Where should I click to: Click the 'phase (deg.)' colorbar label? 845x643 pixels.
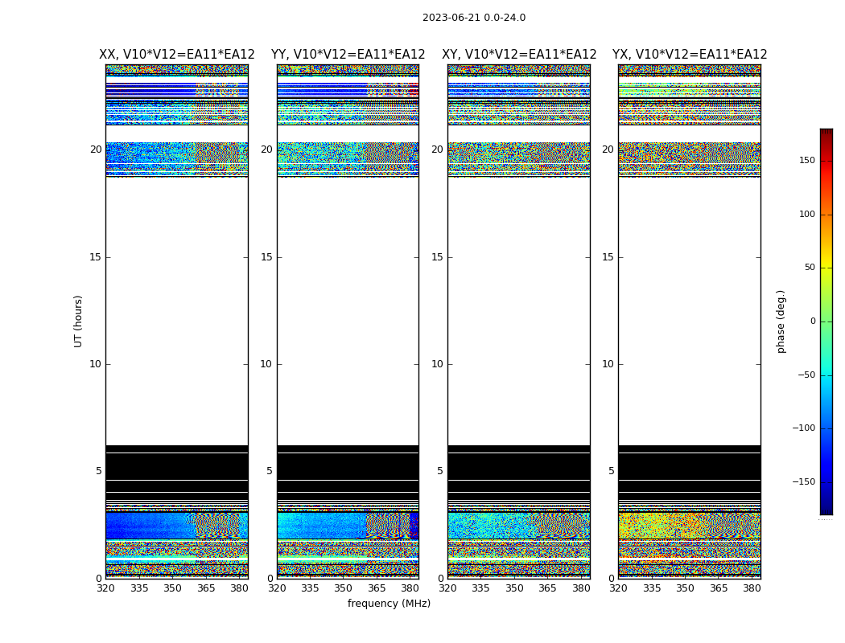(781, 321)
